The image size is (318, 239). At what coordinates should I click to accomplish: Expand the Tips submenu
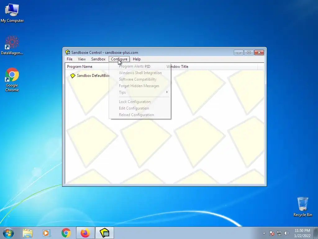[140, 92]
